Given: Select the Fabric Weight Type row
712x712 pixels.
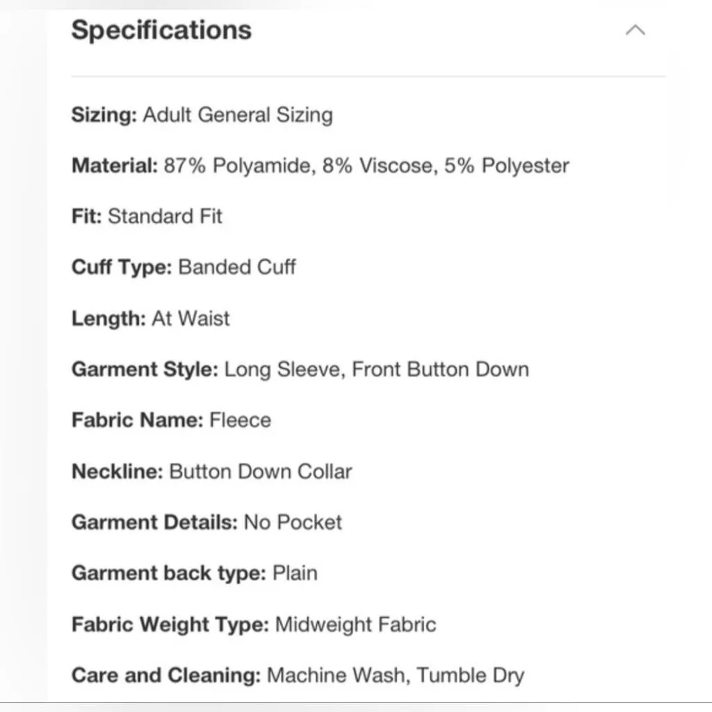Looking at the screenshot, I should tap(254, 624).
